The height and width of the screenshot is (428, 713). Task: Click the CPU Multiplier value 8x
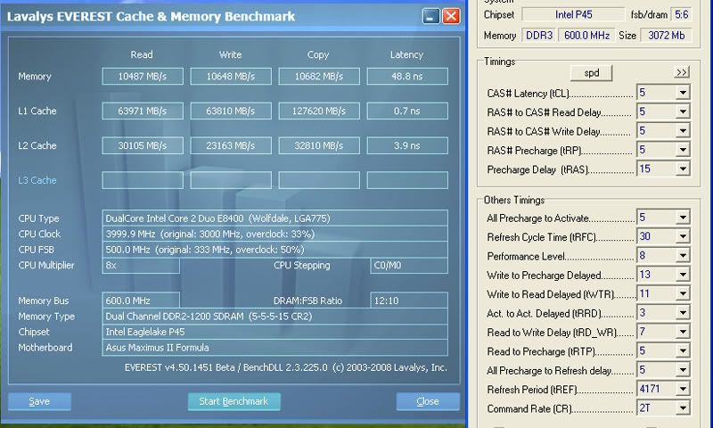coord(141,265)
